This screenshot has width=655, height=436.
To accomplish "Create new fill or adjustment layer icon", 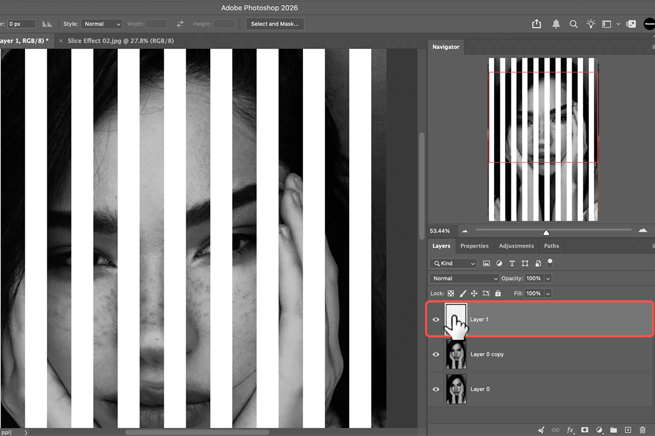I will [599, 430].
